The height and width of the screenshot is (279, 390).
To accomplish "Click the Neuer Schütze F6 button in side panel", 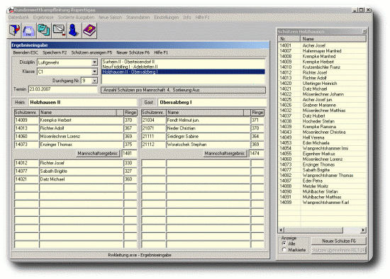I will [x=339, y=241].
